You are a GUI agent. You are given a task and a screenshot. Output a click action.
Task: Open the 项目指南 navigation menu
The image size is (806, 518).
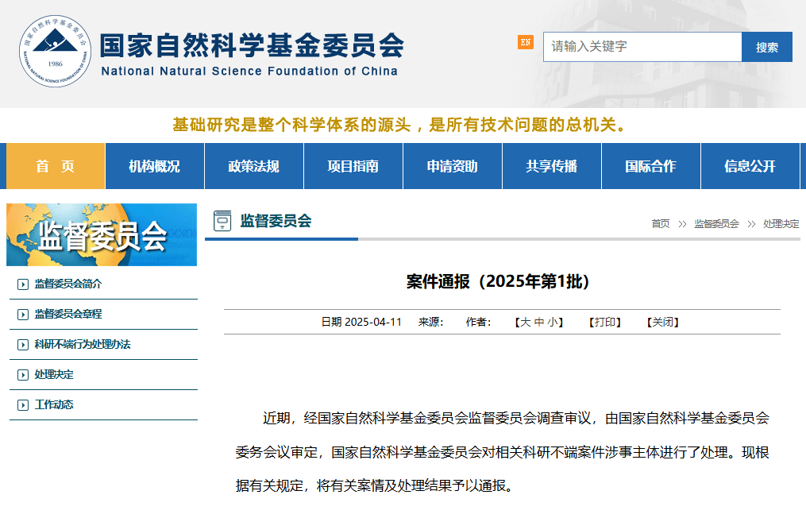[x=353, y=166]
